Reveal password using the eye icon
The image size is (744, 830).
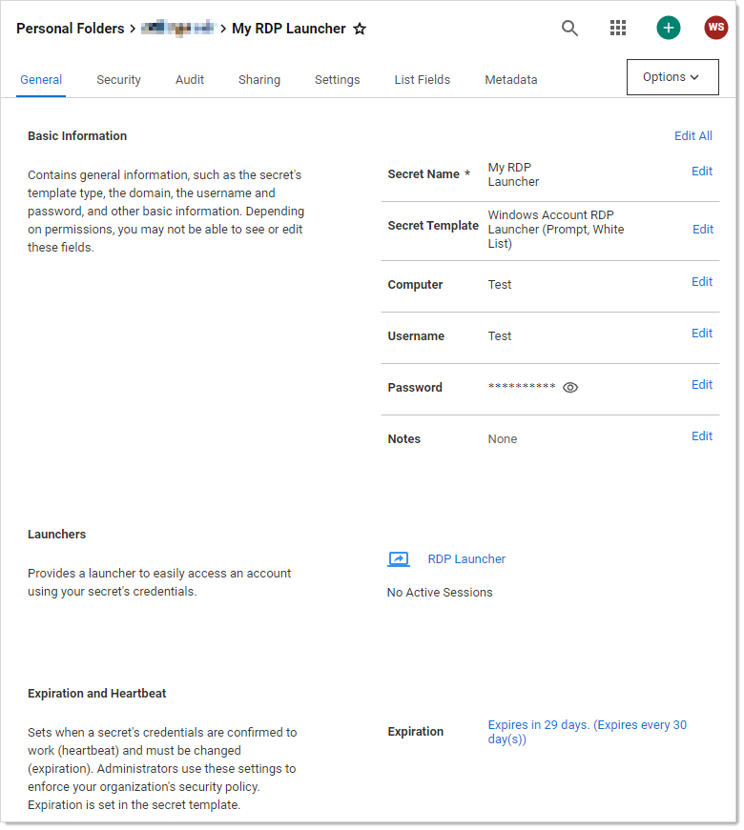pyautogui.click(x=570, y=388)
